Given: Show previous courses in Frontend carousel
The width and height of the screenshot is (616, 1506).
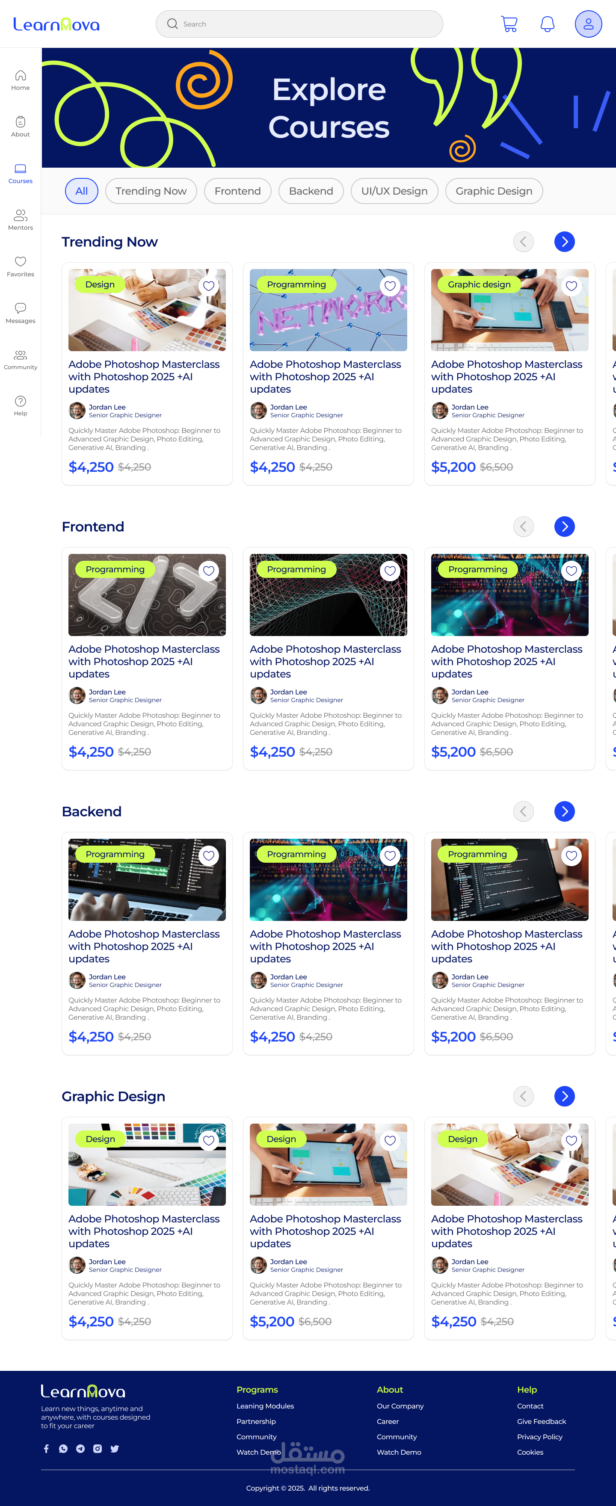Looking at the screenshot, I should [x=523, y=526].
